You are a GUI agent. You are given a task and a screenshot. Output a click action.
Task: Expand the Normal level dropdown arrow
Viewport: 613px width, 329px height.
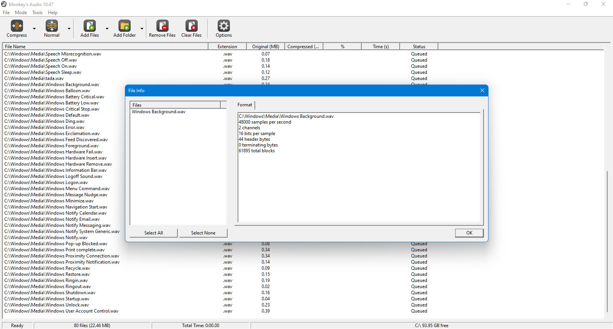click(69, 29)
